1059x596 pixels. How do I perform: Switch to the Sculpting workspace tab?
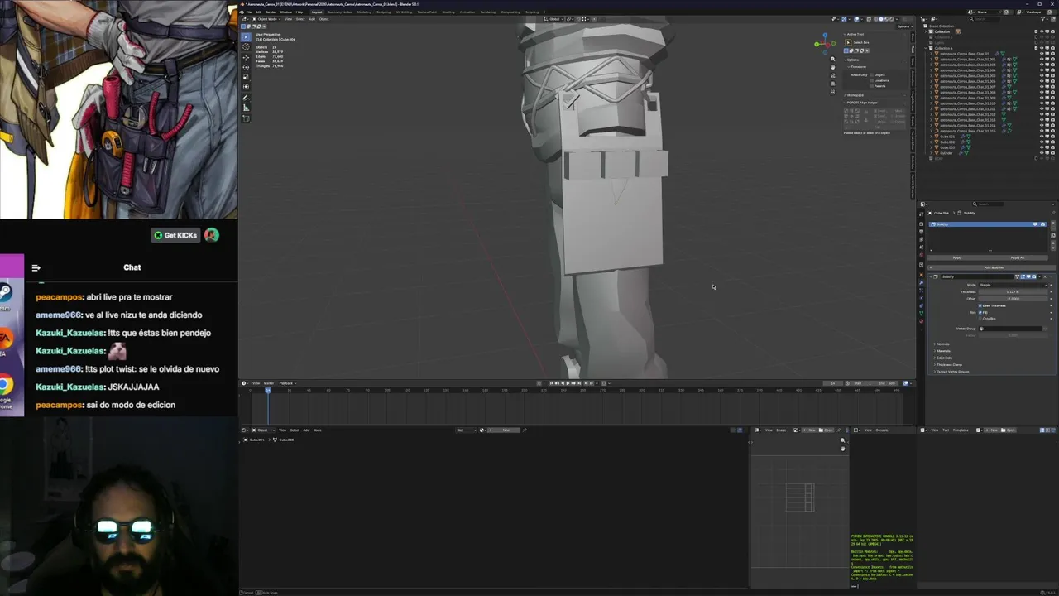coord(383,12)
